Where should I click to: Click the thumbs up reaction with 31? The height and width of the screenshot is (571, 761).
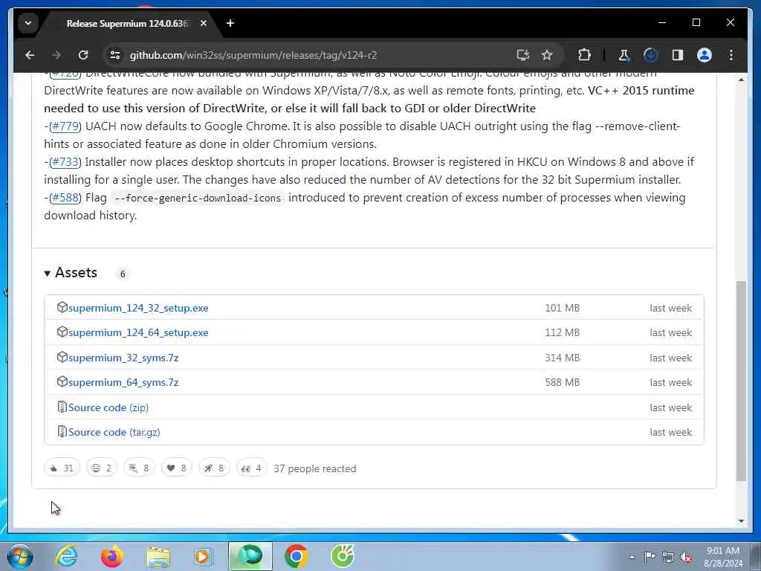62,468
